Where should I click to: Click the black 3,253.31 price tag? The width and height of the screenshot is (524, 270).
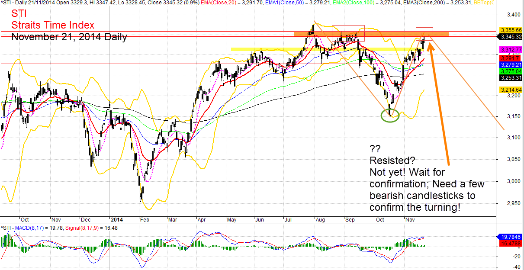coord(511,77)
